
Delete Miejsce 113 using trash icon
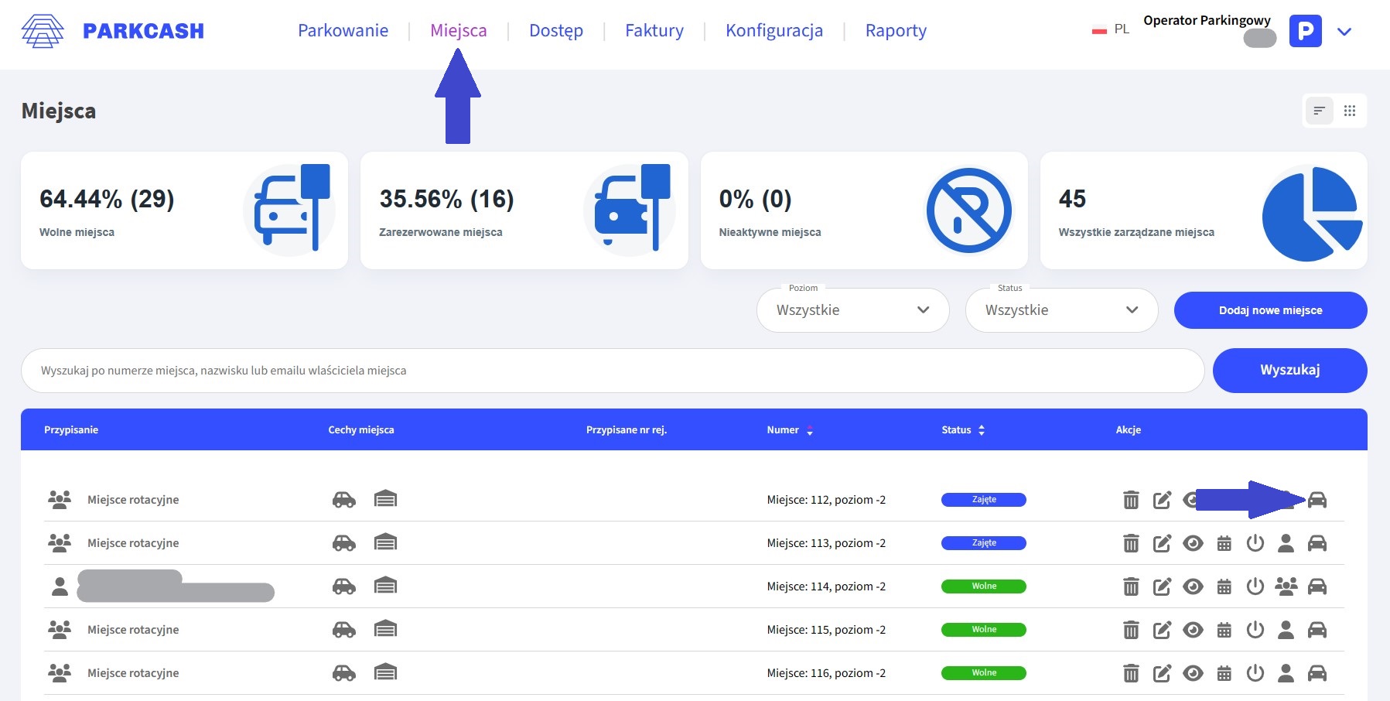[1131, 543]
